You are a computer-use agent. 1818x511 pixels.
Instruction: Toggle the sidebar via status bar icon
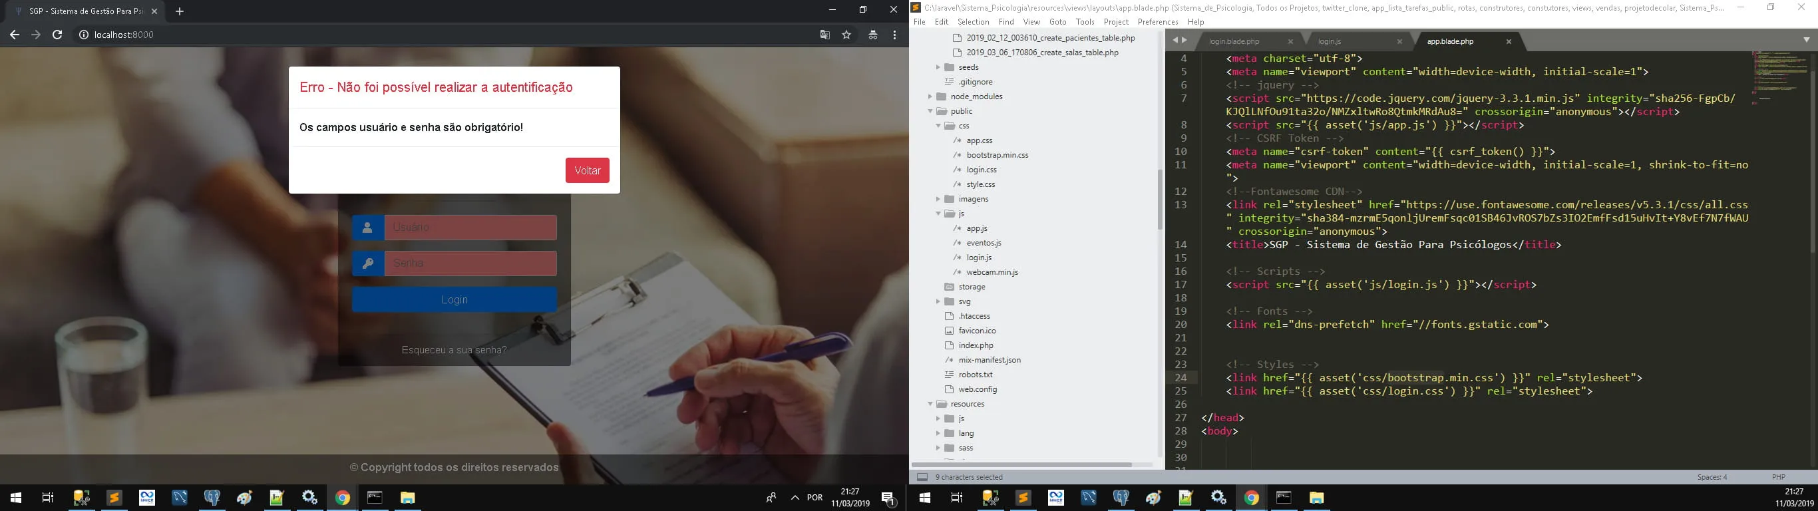click(x=922, y=477)
